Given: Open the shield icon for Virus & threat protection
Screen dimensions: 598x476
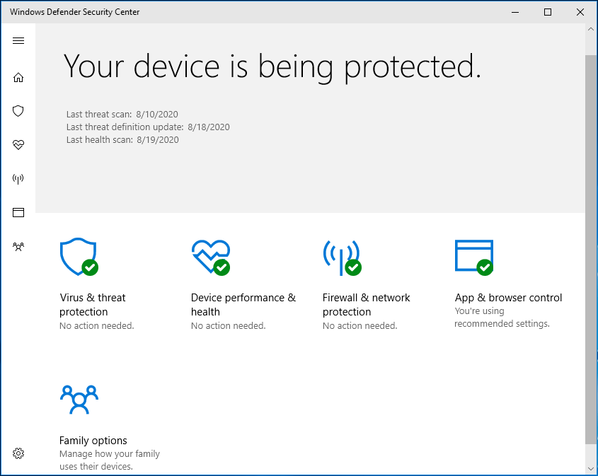Looking at the screenshot, I should click(18, 111).
